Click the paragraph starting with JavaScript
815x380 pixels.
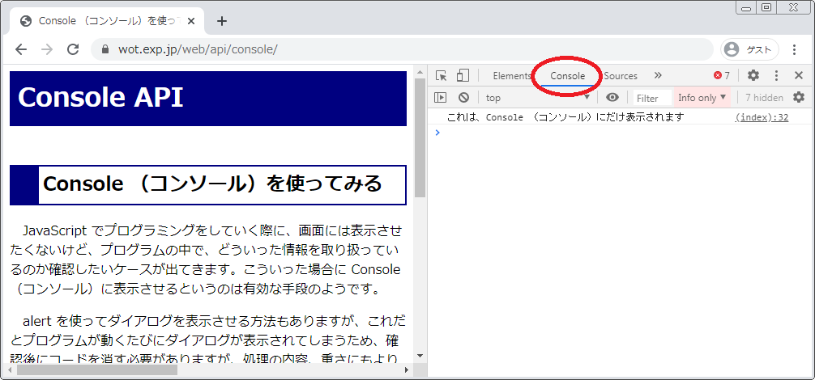tap(206, 260)
